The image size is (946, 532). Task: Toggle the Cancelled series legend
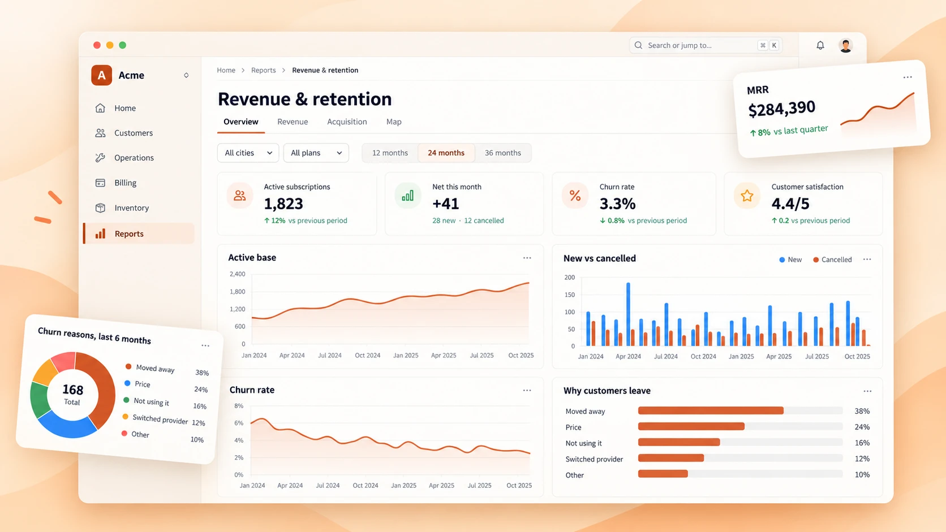point(832,259)
